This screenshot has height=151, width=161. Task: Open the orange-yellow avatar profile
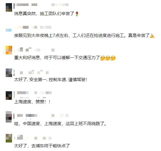click(9, 50)
